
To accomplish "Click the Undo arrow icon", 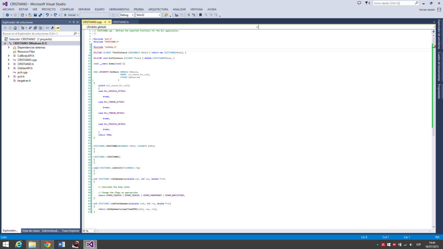I will (47, 15).
